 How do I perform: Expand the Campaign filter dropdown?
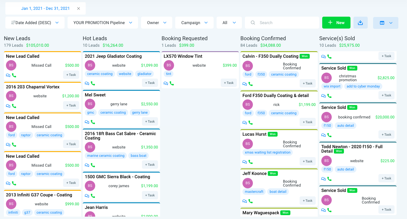point(194,23)
